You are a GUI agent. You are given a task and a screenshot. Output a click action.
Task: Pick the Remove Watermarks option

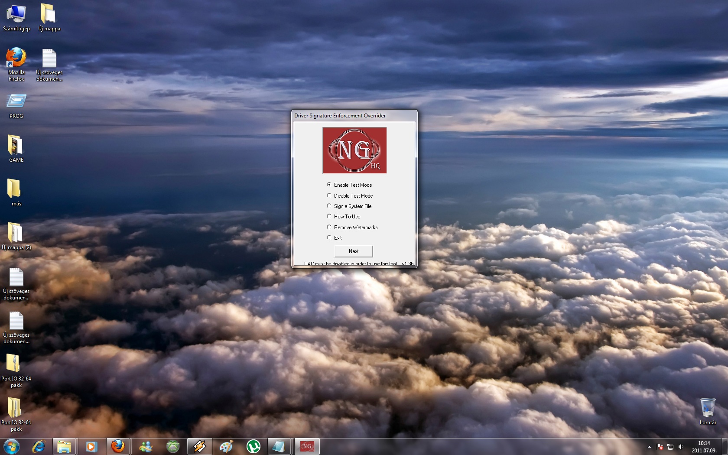tap(329, 227)
